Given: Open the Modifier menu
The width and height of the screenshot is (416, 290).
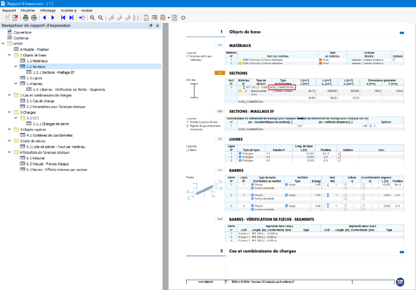Looking at the screenshot, I should click(x=28, y=10).
